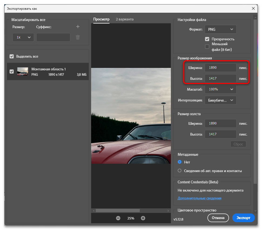Select the Монтажная область 1 thumbnail
The height and width of the screenshot is (230, 262).
click(23, 71)
